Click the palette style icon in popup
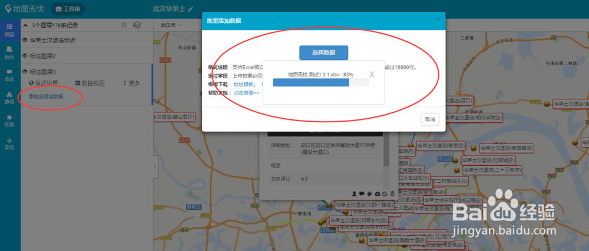Image resolution: width=589 pixels, height=251 pixels. [369, 193]
